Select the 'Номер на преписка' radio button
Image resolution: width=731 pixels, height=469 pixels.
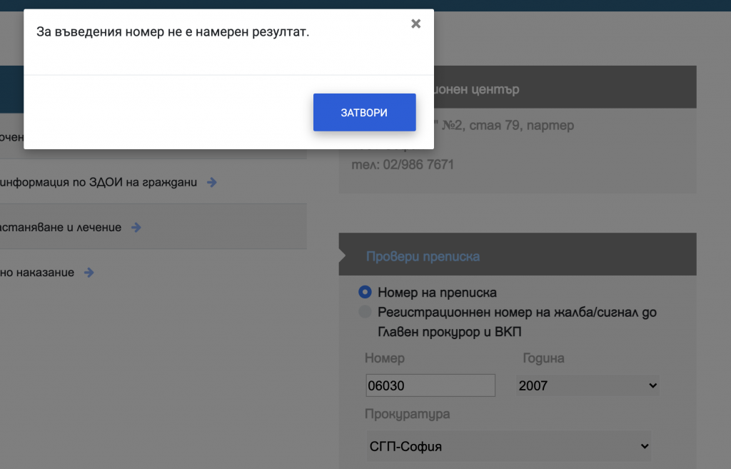tap(365, 292)
